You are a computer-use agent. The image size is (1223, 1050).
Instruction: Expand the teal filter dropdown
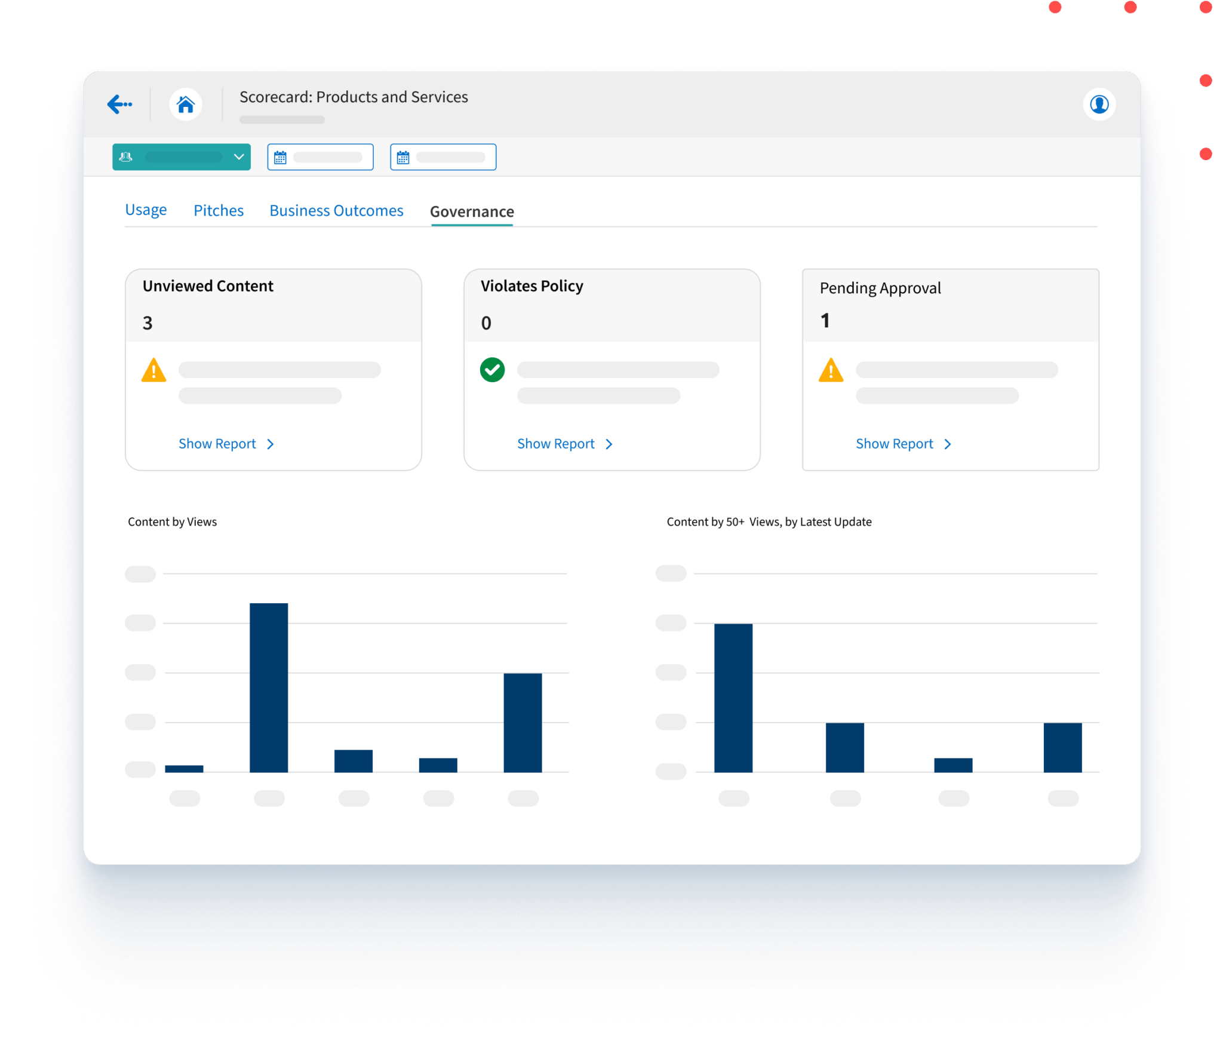[x=239, y=156]
